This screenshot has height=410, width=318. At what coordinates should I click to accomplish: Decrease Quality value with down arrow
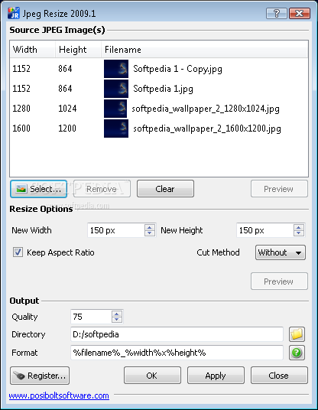coord(116,320)
